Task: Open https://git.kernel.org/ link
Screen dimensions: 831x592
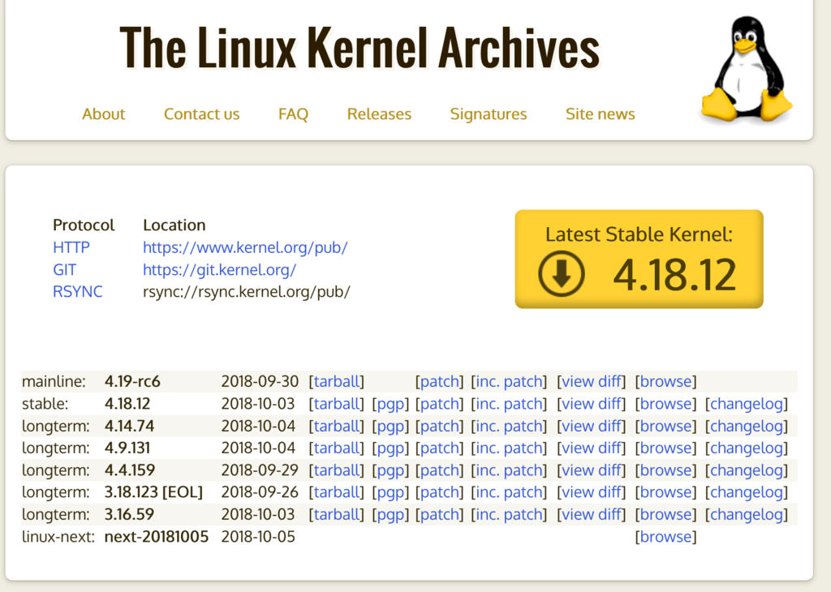Action: click(x=219, y=269)
